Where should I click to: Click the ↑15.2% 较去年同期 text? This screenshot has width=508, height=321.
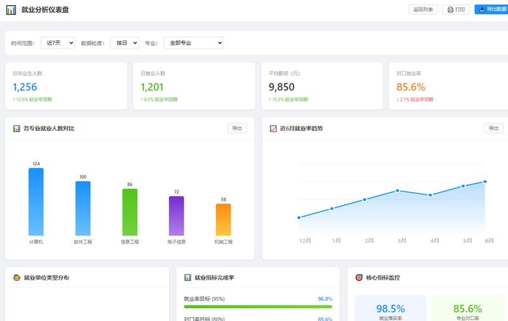[288, 100]
